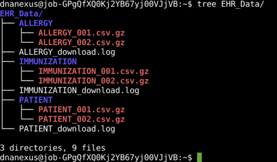This screenshot has width=277, height=162.
Task: Click IMMUNIZATION_002.csv.gz file name
Action: [94, 81]
